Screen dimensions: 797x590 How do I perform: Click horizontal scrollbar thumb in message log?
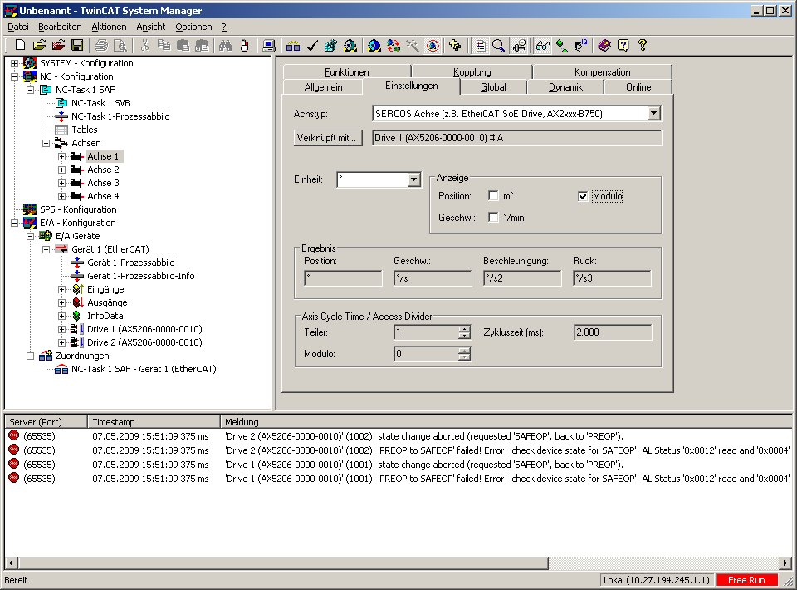tap(284, 563)
